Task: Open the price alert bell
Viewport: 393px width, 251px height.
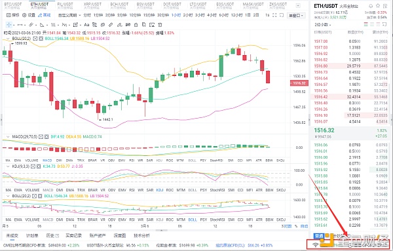Action: click(371, 6)
